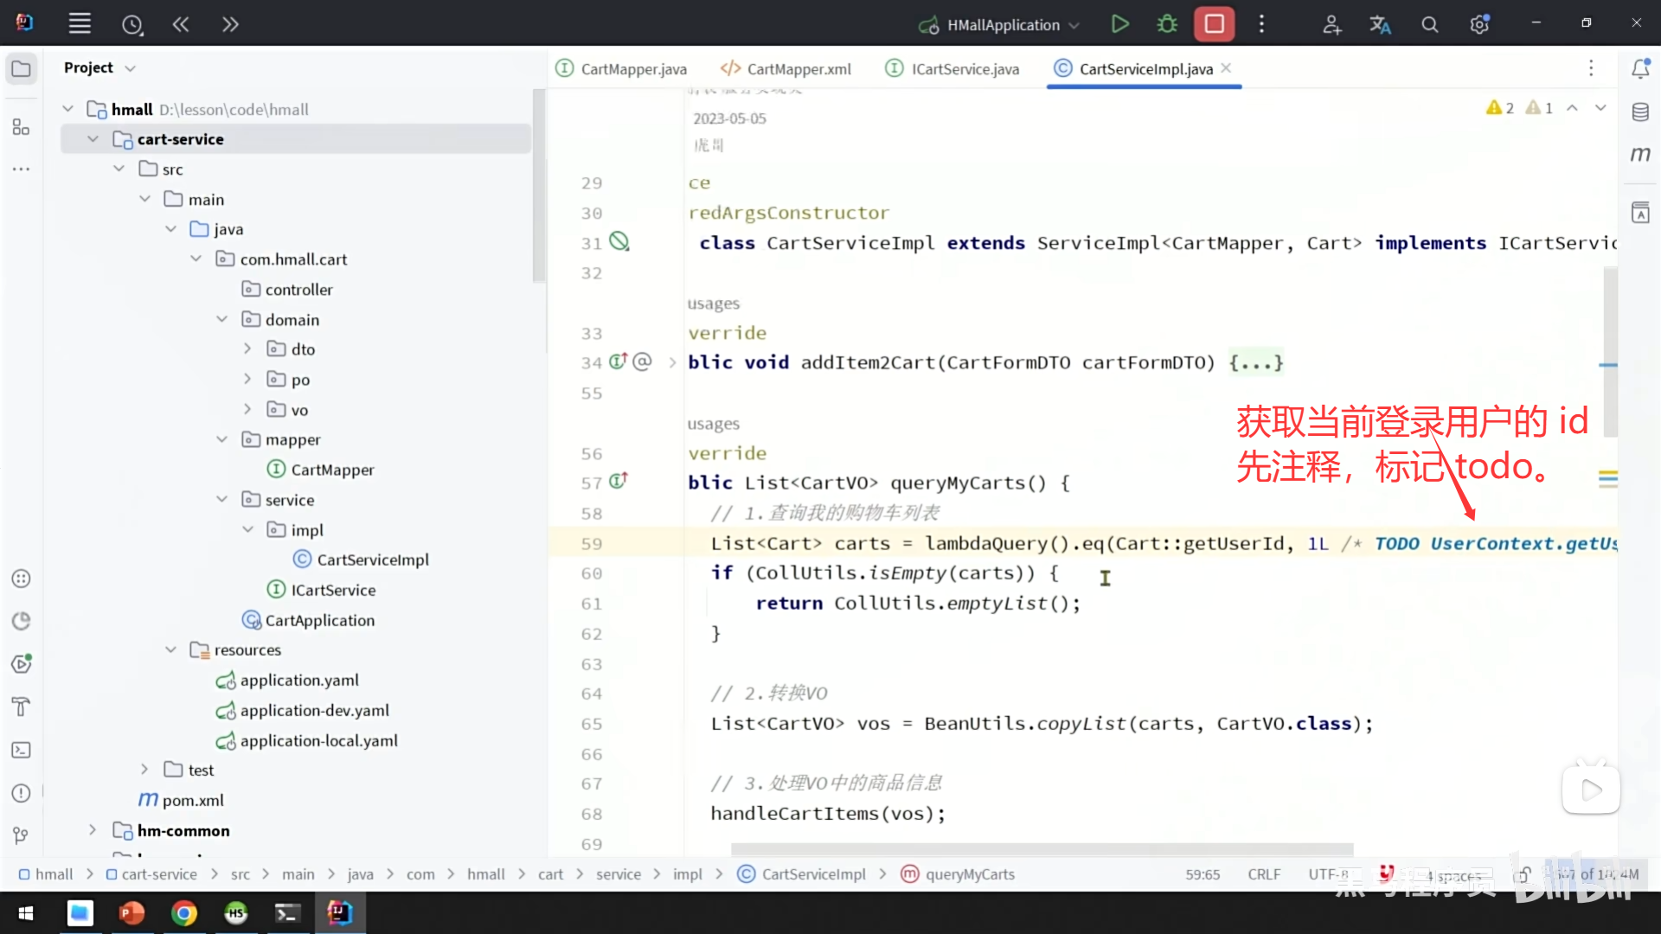This screenshot has height=934, width=1661.
Task: Open the Database tool window
Action: click(x=1640, y=112)
